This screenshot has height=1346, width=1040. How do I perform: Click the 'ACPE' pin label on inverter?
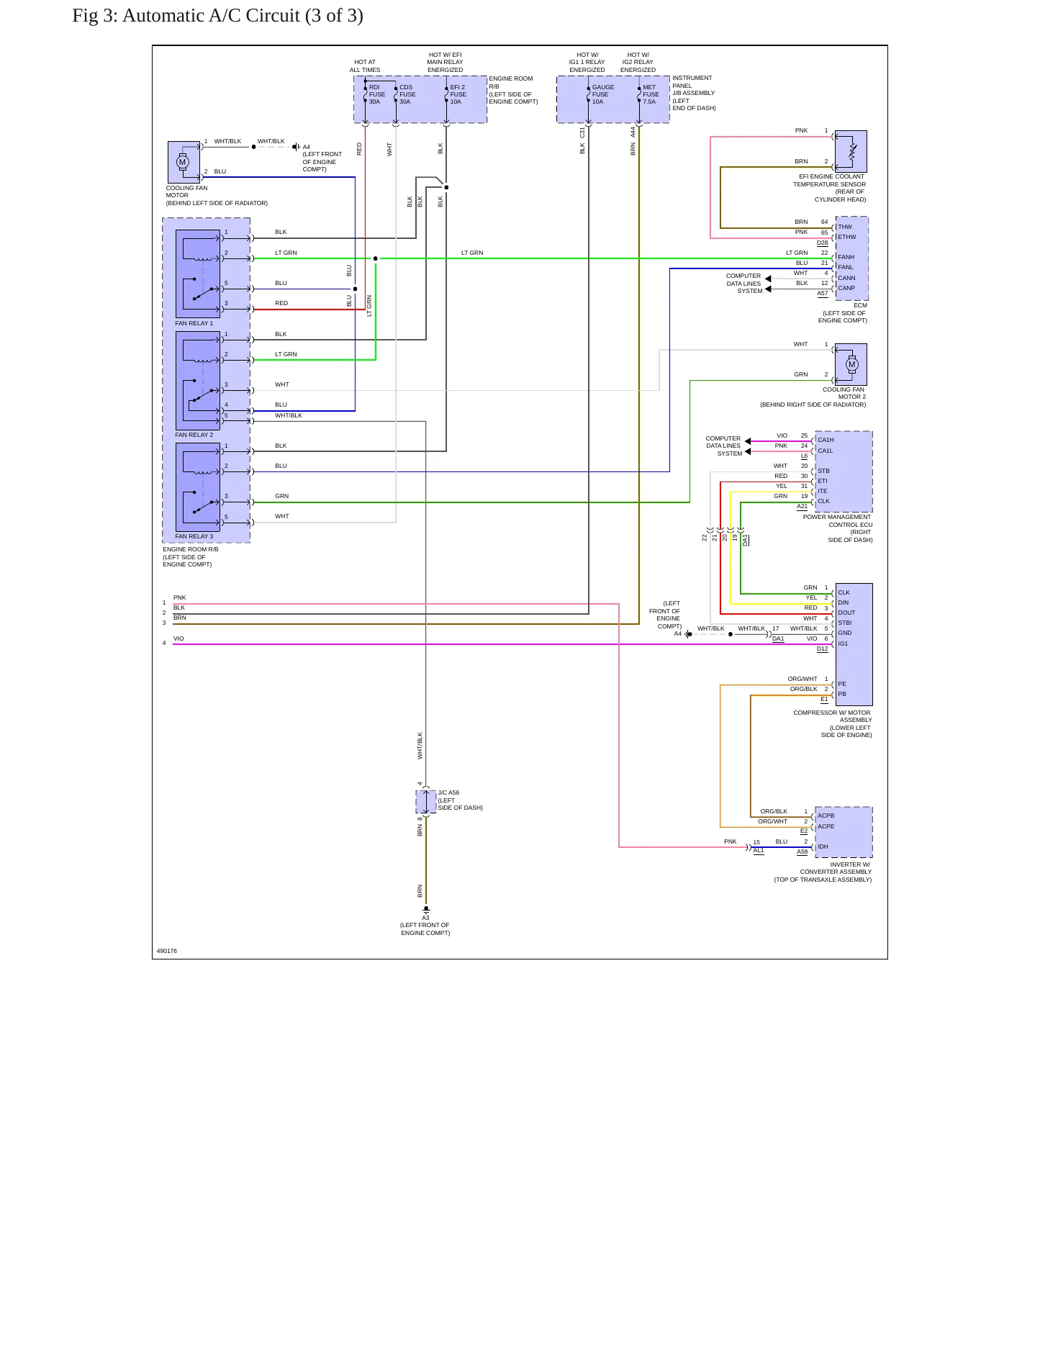pos(826,826)
